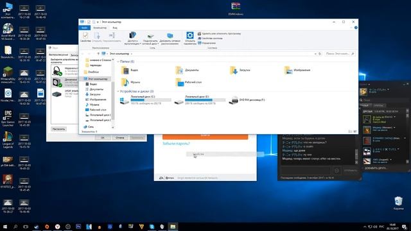Image resolution: width=411 pixels, height=231 pixels.
Task: Click the Explorer search box
Action: click(340, 54)
